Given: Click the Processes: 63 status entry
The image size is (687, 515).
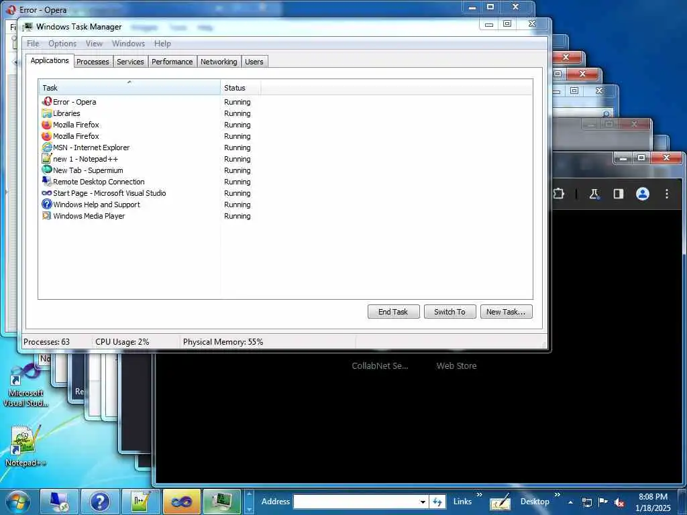Looking at the screenshot, I should [x=46, y=342].
